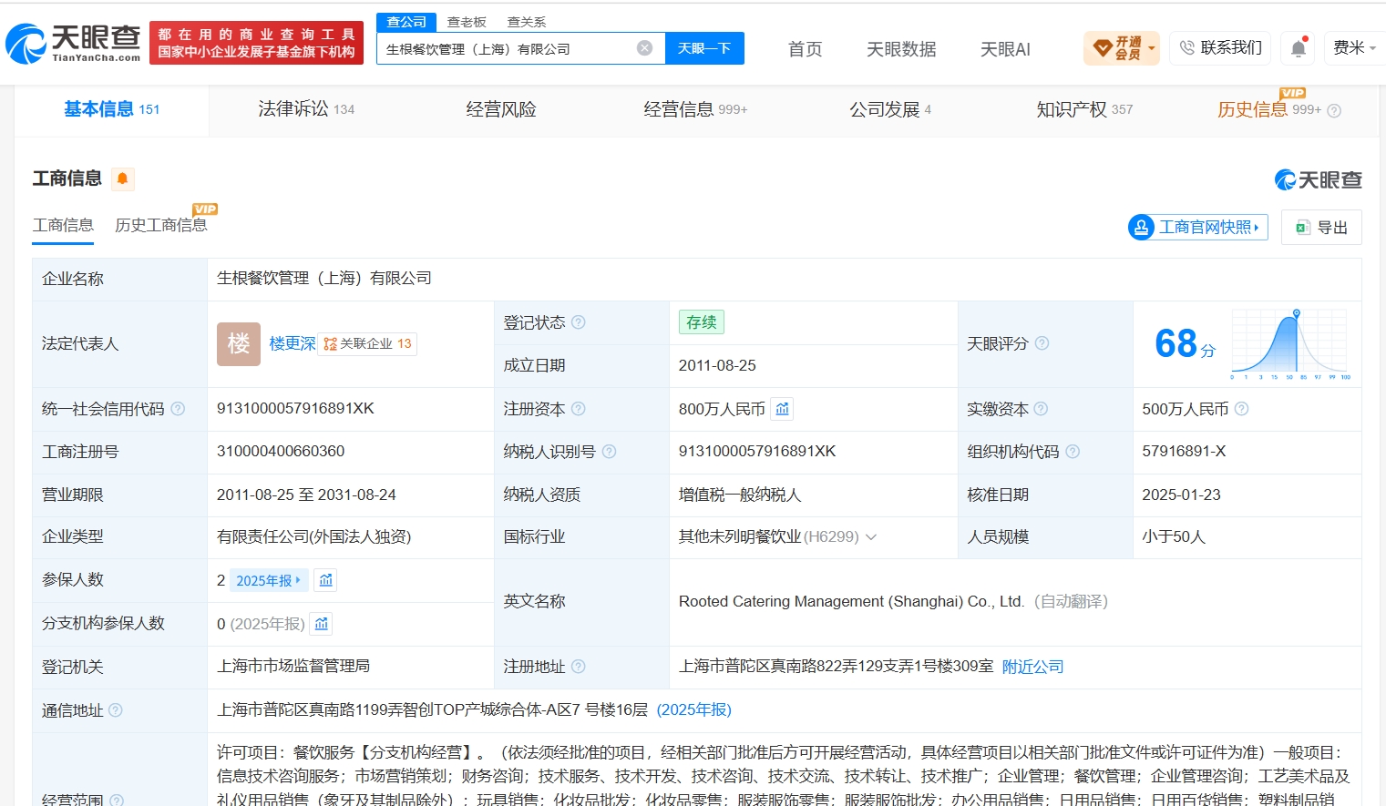Click chart icon in 分支机构参保人数 row
Screen dimensions: 1386x806
[321, 624]
